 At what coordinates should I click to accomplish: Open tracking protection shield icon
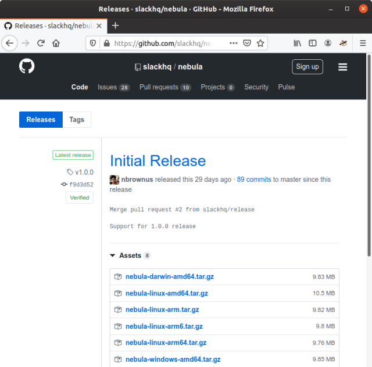point(93,43)
